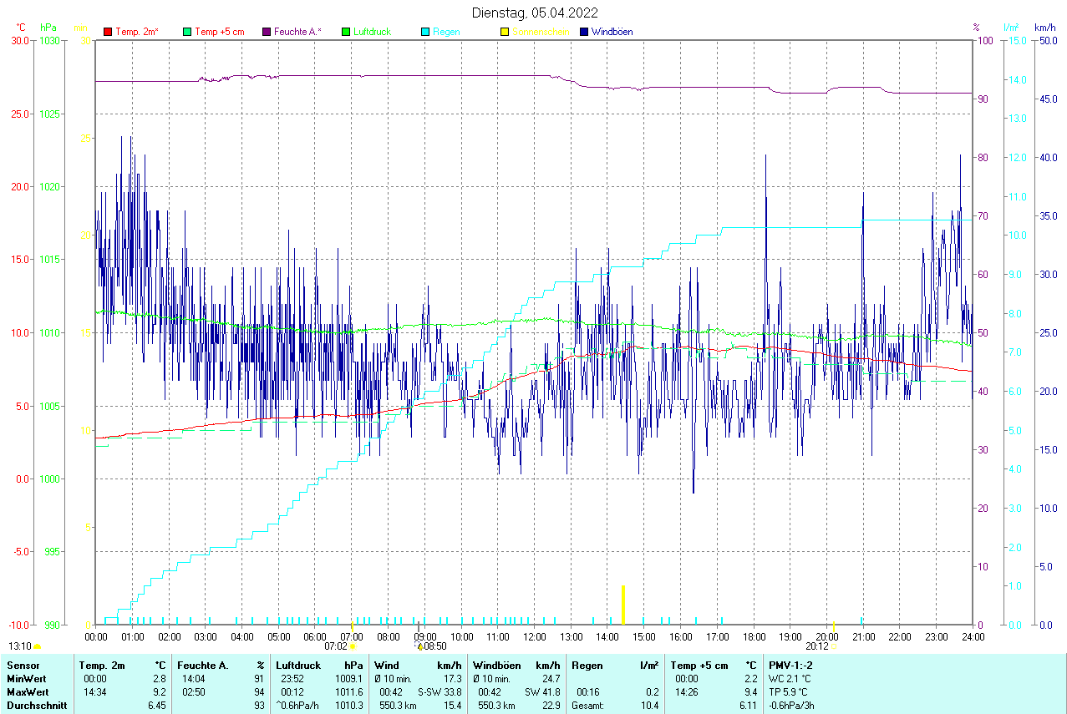Click the "Temp +5 cm" column header in the table
Screen dimensions: 1067x714
click(699, 666)
